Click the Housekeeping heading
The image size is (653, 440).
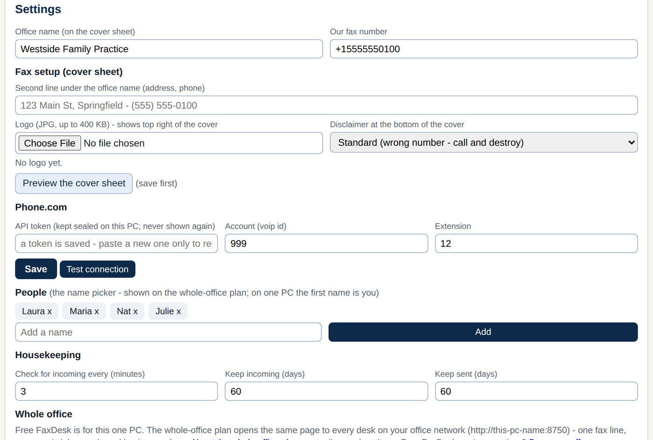click(x=48, y=355)
